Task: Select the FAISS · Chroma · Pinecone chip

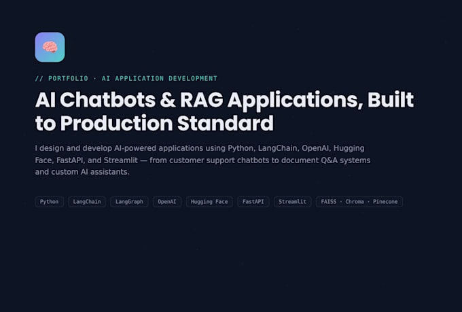Action: tap(359, 202)
